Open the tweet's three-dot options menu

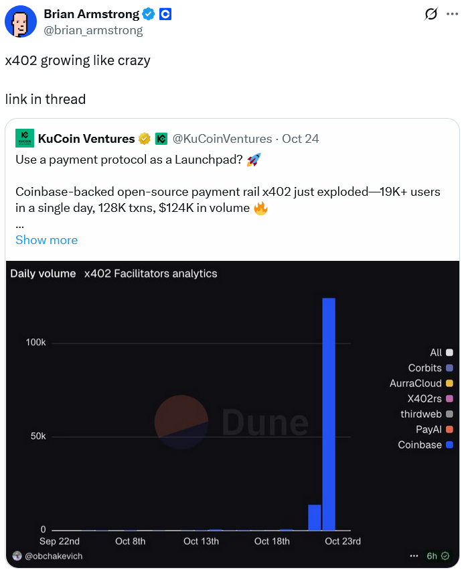click(x=454, y=14)
